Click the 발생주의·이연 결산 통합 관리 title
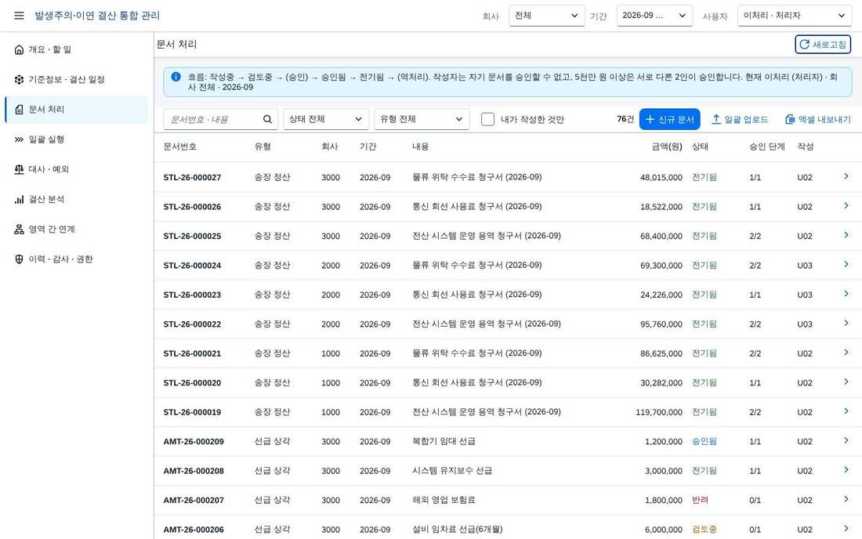This screenshot has width=862, height=539. (97, 16)
